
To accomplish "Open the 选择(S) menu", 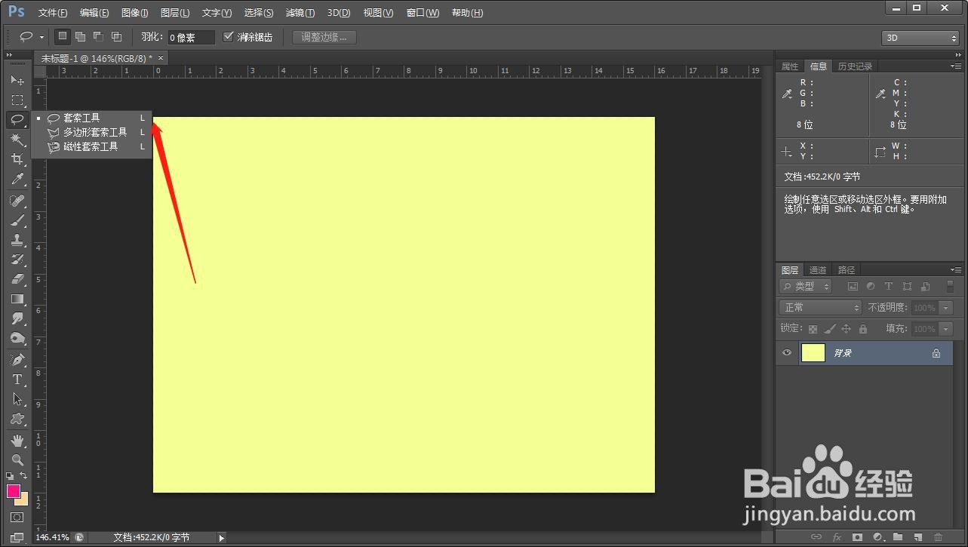I will [x=259, y=13].
